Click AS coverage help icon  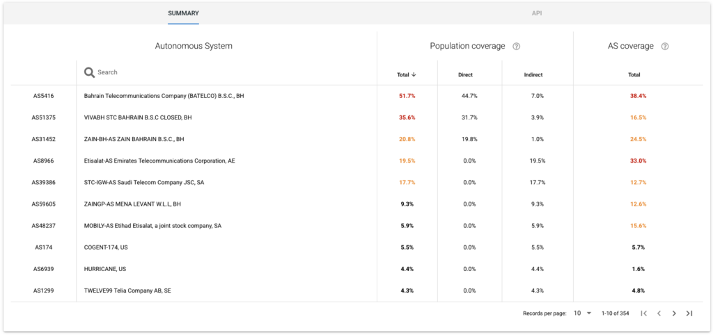665,47
